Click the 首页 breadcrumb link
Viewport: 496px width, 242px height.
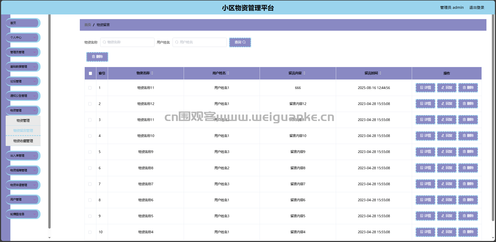tap(88, 25)
